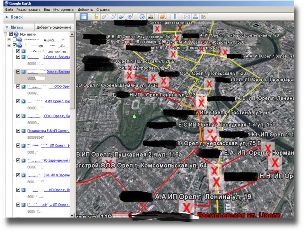Click placemark icon of the Зареченский row
The height and width of the screenshot is (232, 304).
23,160
